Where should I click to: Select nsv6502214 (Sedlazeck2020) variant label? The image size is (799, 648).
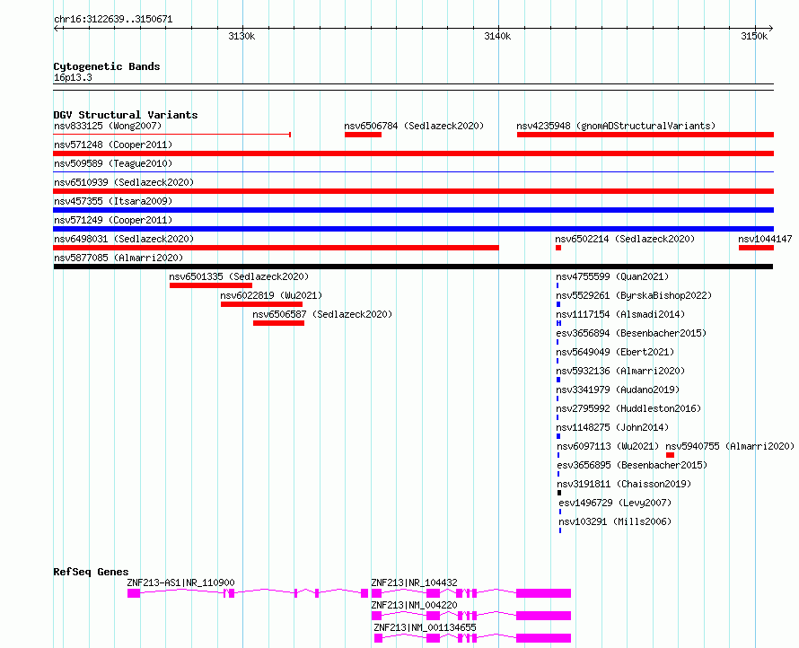click(625, 239)
